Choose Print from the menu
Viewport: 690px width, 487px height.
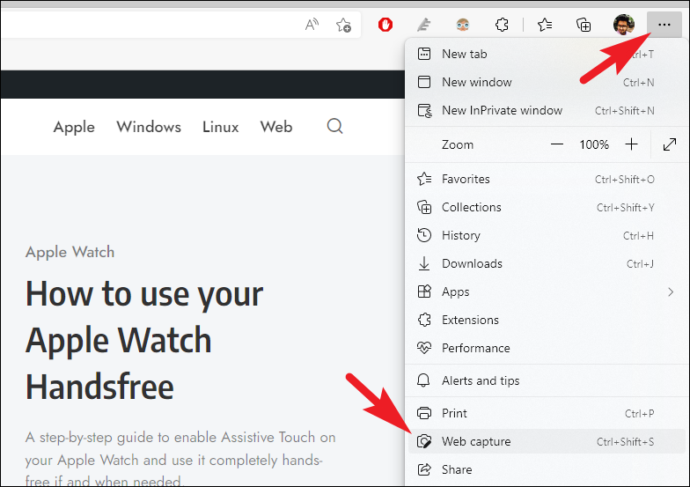[x=547, y=414]
